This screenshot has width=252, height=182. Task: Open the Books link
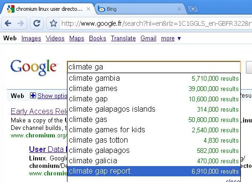coord(97,38)
